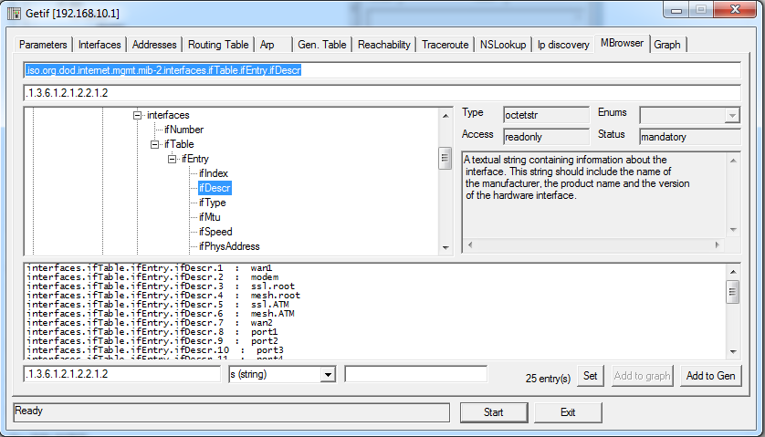Image resolution: width=765 pixels, height=437 pixels.
Task: Switch to the Graph tab
Action: click(x=667, y=45)
